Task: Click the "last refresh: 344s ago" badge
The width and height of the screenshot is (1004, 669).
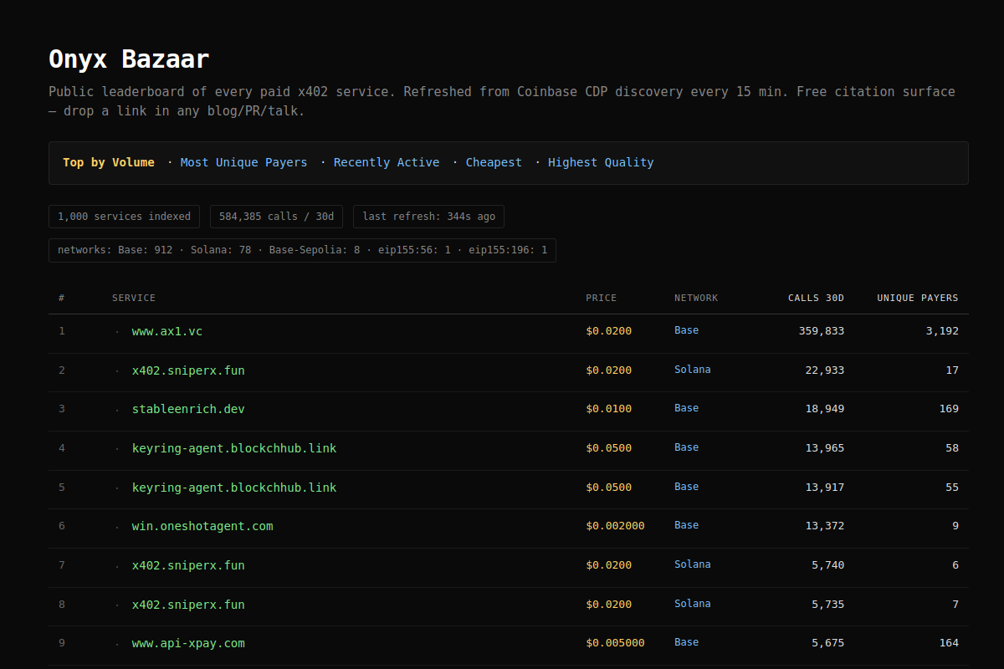Action: point(428,217)
